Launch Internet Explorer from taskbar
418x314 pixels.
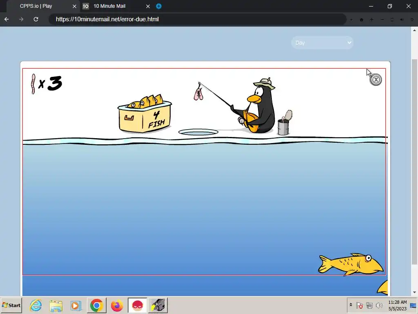point(36,305)
